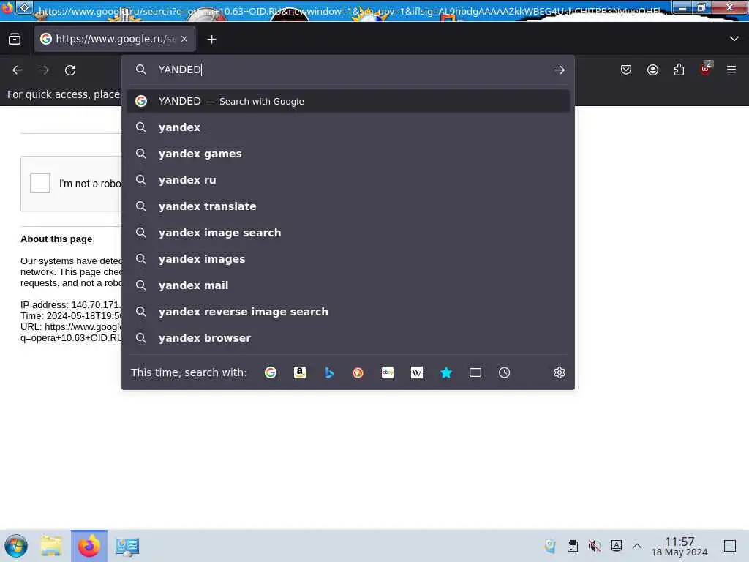Select 'YANDED — Search with Google' entry
Image resolution: width=749 pixels, height=562 pixels.
348,101
